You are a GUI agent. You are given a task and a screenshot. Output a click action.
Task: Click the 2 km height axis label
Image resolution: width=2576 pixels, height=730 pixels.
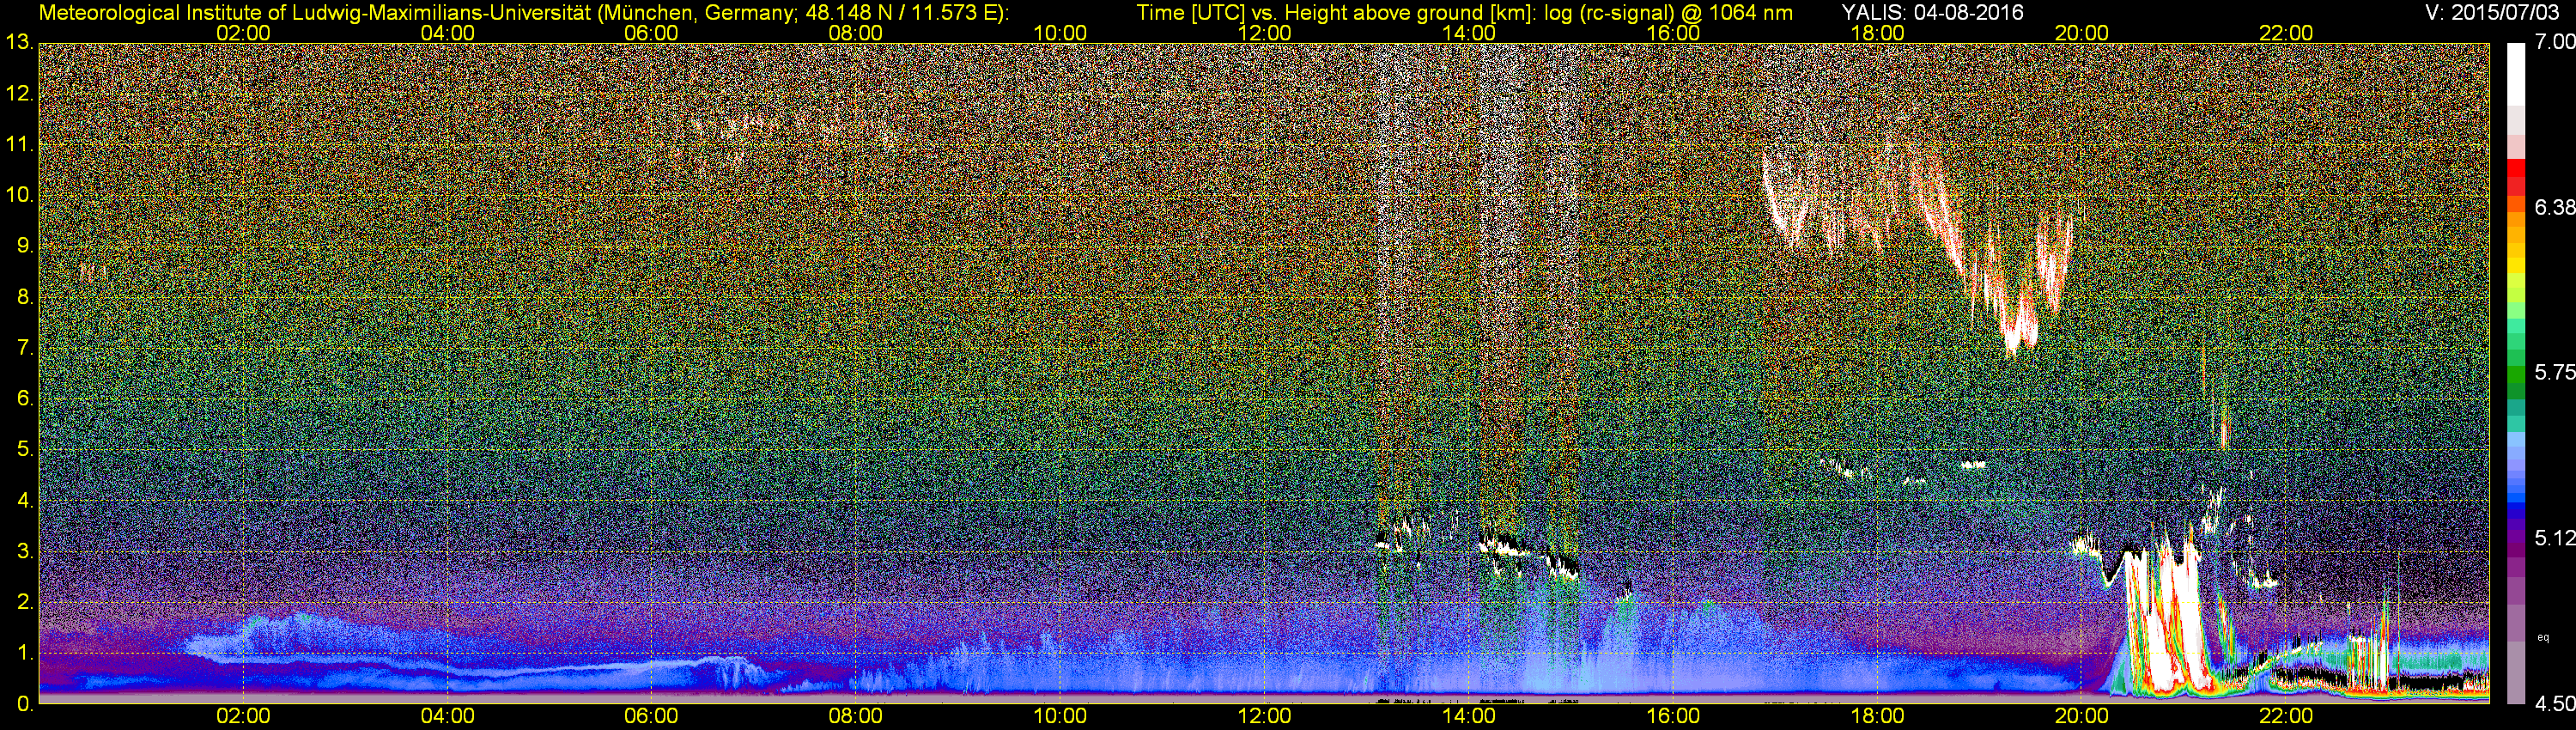point(24,603)
